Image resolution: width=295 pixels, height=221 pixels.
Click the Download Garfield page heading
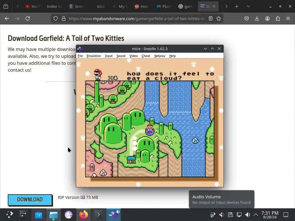(66, 38)
